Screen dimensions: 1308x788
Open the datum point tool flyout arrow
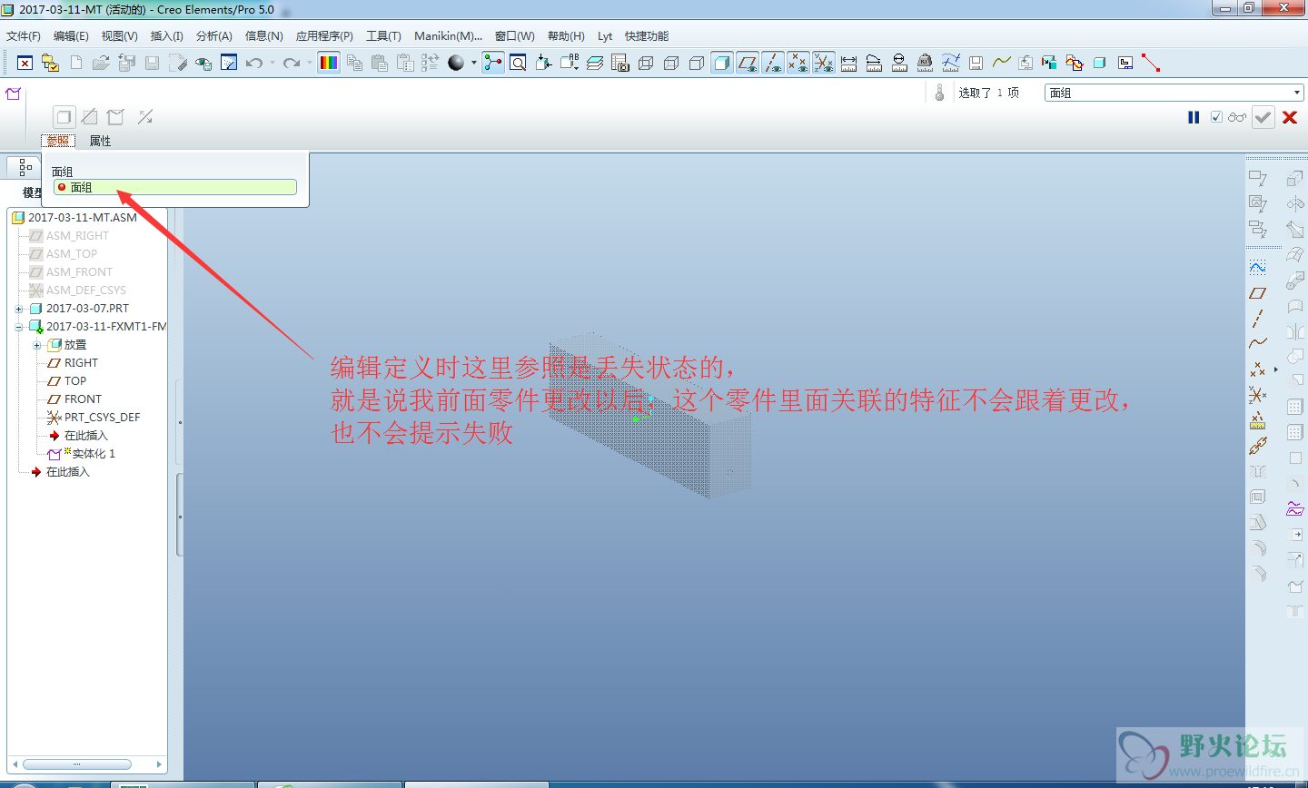(1275, 369)
